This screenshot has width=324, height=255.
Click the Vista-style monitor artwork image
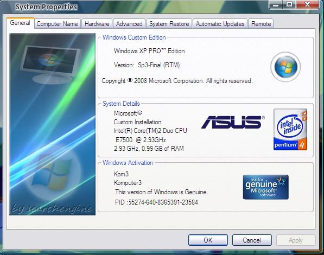point(52,124)
